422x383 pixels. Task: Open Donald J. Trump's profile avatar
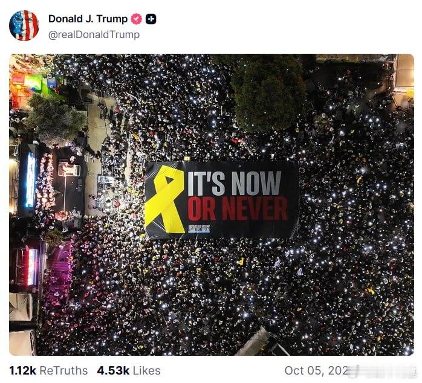coord(24,25)
